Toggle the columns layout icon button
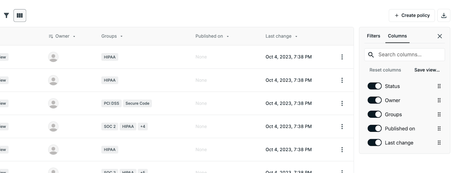The width and height of the screenshot is (458, 173). (x=20, y=15)
